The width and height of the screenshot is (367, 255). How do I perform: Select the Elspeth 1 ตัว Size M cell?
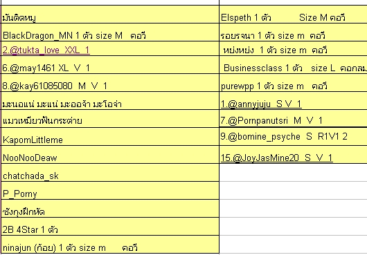294,15
